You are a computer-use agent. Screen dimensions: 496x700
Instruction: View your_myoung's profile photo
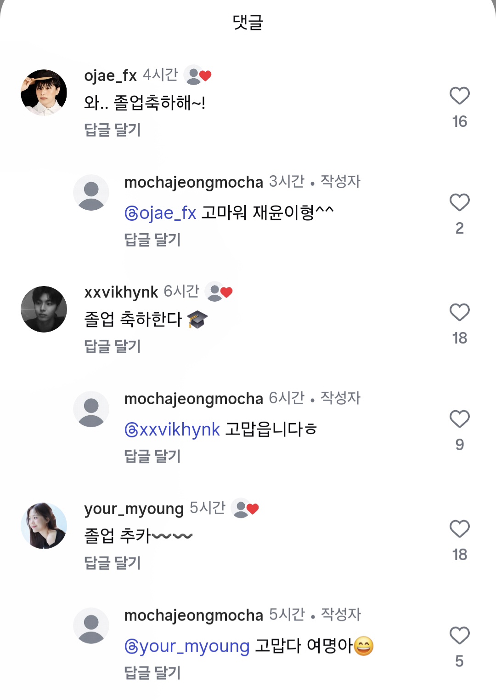click(x=44, y=526)
